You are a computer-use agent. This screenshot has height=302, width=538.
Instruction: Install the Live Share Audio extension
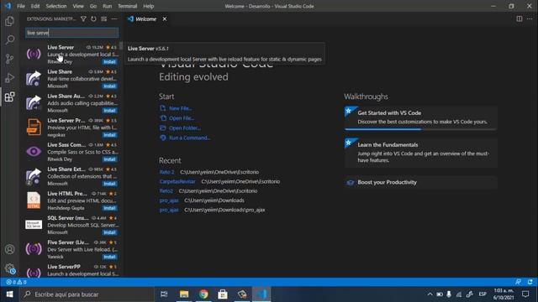pos(109,111)
